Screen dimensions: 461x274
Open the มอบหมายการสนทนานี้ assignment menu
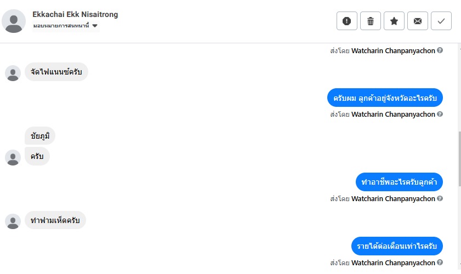[x=61, y=26]
